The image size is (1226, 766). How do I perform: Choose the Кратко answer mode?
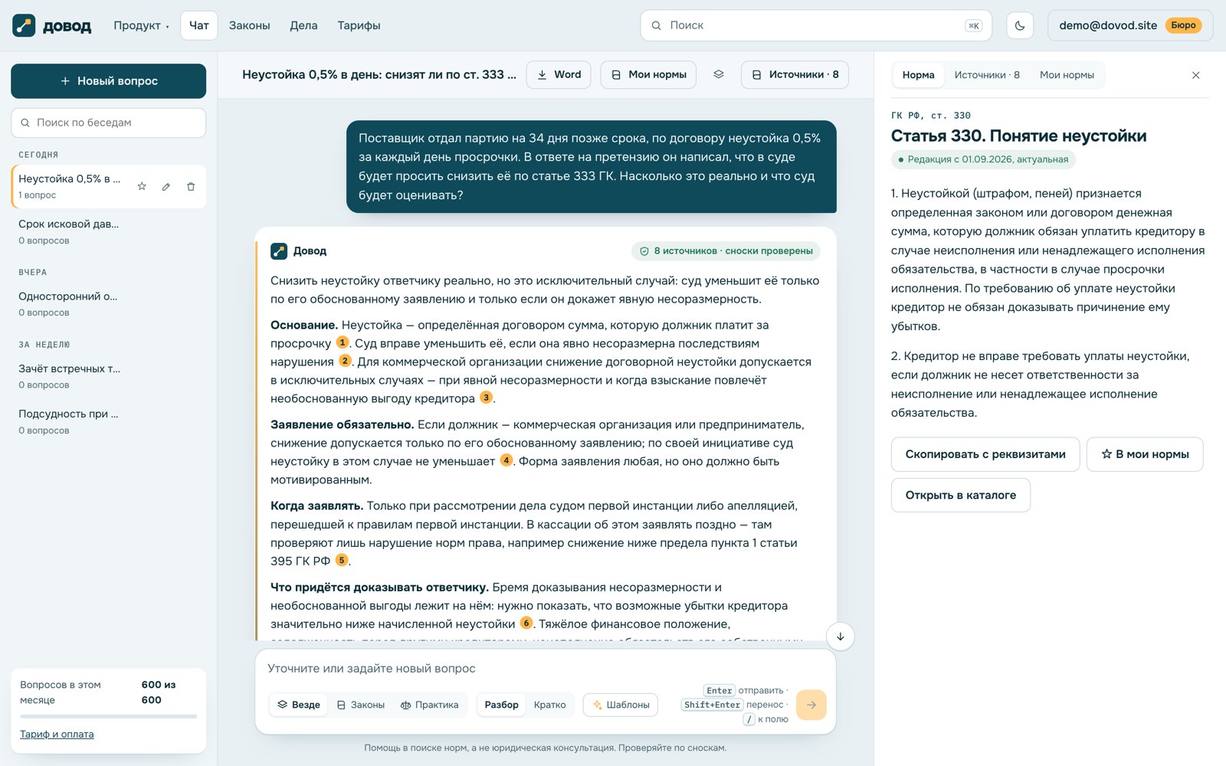point(550,705)
